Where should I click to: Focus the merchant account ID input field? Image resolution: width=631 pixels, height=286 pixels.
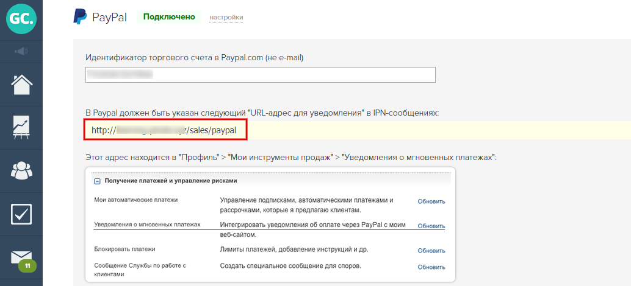[261, 75]
